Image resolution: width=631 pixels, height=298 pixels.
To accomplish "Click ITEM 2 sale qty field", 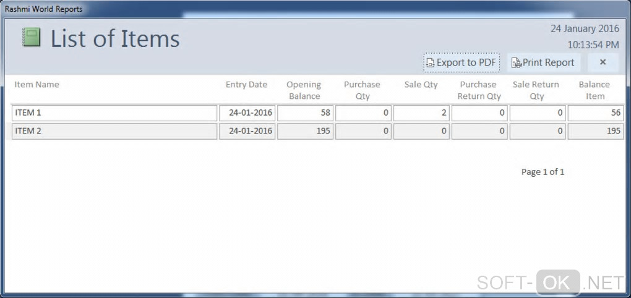I will 421,132.
